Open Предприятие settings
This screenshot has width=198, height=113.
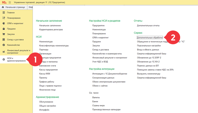click(98, 25)
